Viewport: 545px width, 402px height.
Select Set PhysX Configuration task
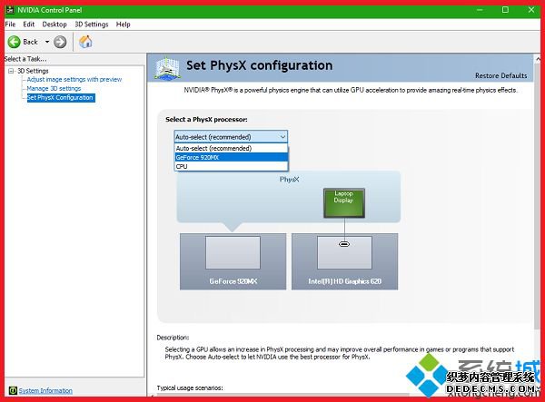[x=61, y=97]
